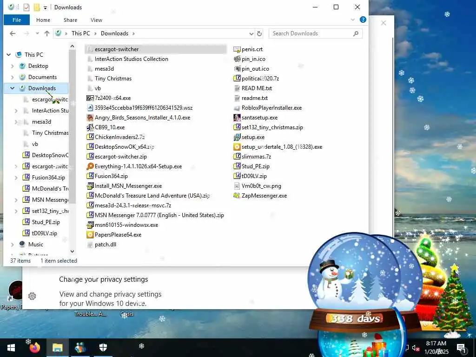Image resolution: width=476 pixels, height=357 pixels.
Task: Select the santasetup.exe file icon
Action: click(x=237, y=118)
